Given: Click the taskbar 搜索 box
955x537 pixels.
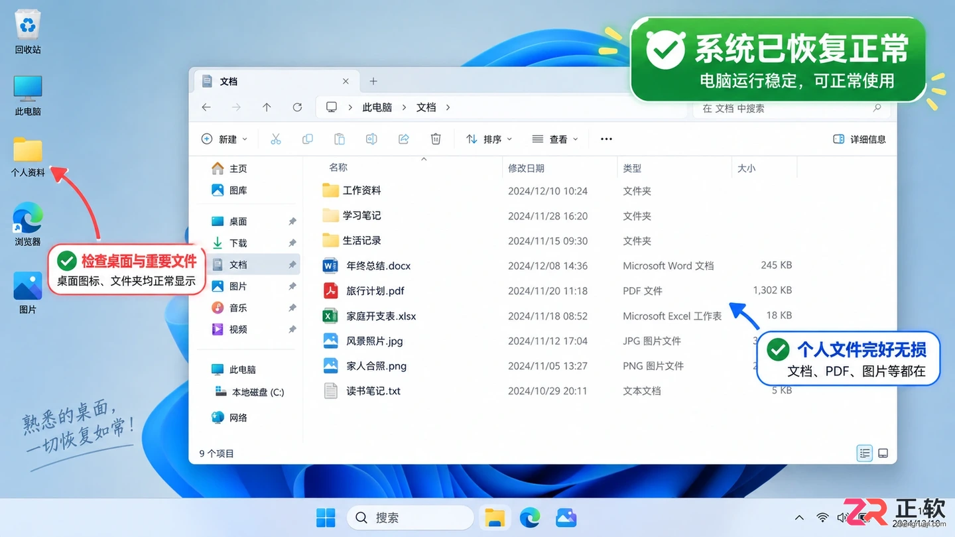Looking at the screenshot, I should point(411,518).
